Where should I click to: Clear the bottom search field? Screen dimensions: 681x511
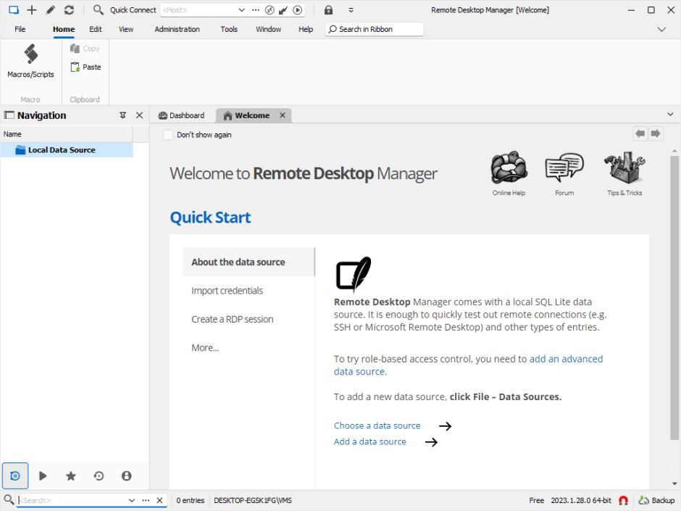pyautogui.click(x=159, y=501)
